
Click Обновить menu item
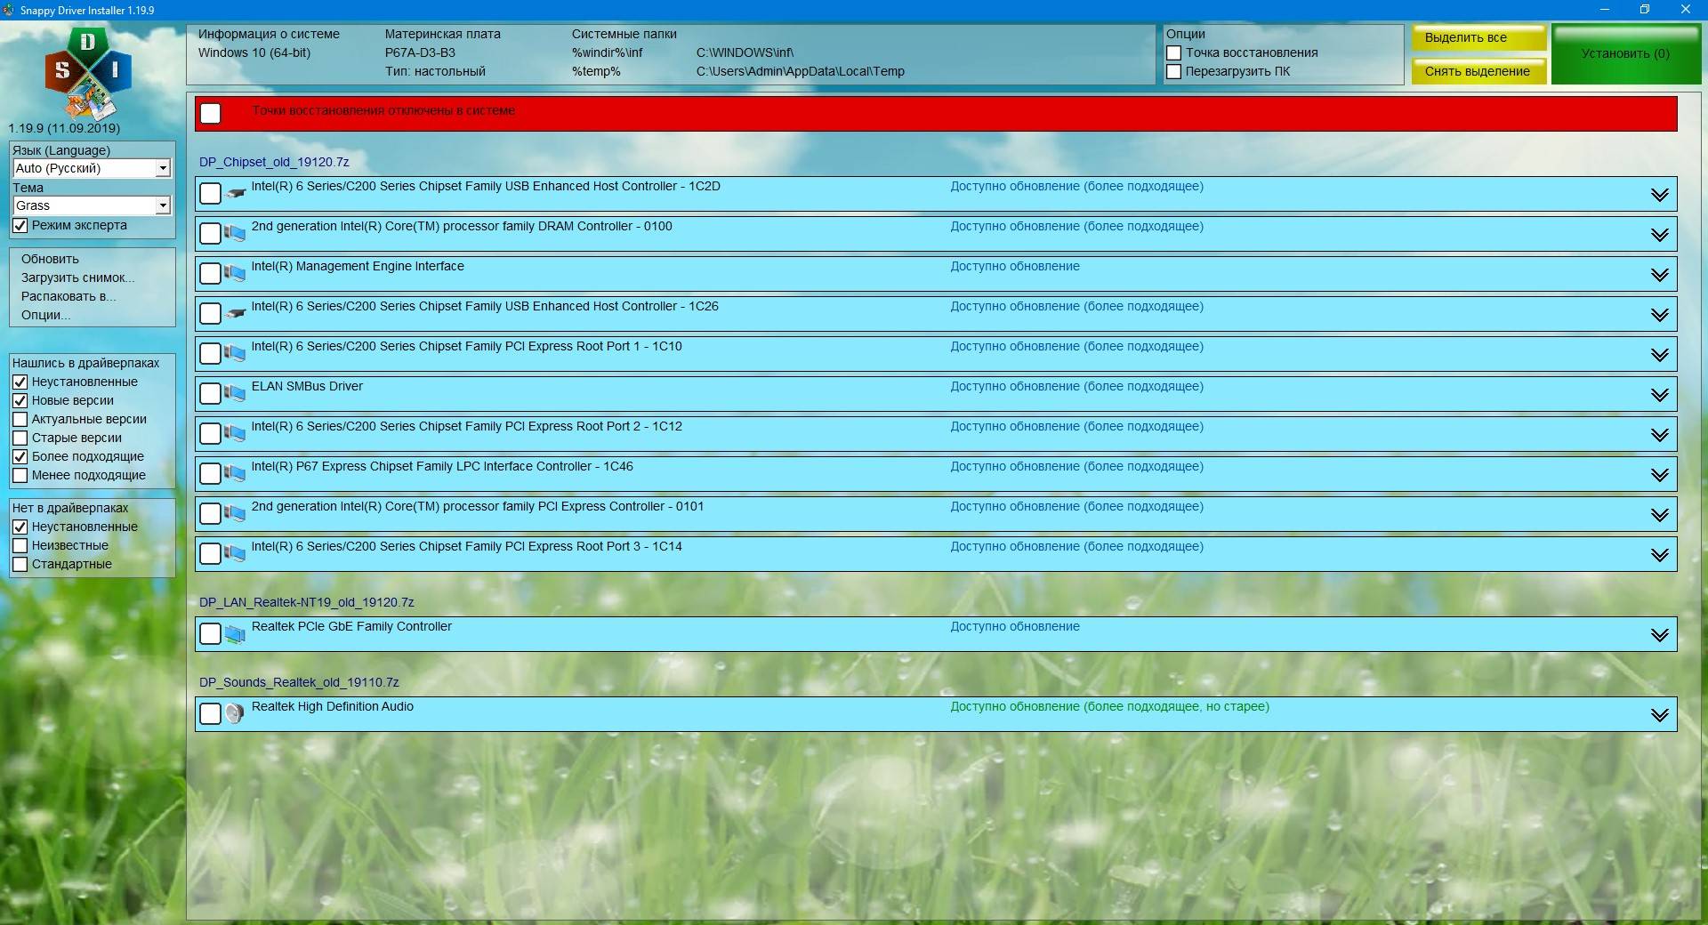tap(50, 259)
